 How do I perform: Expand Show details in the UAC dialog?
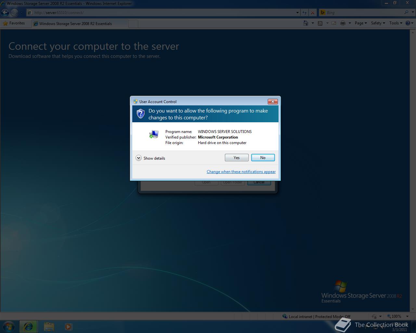click(150, 158)
